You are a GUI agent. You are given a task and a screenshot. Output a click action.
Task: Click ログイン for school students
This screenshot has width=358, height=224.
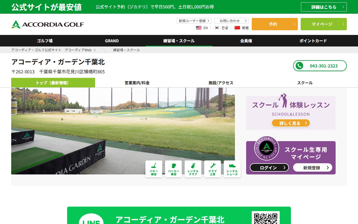(x=269, y=167)
